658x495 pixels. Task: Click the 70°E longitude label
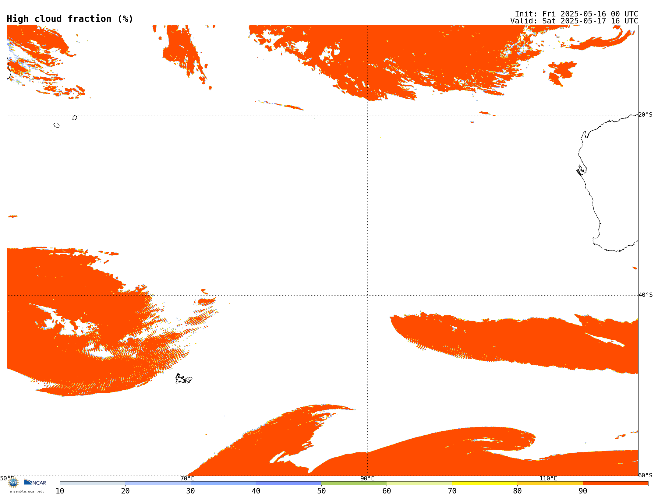187,479
